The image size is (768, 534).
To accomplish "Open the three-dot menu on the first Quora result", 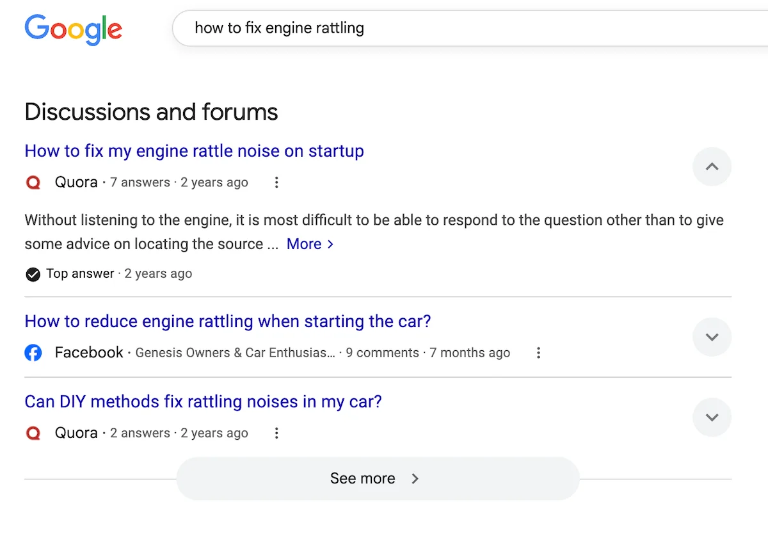I will (276, 182).
